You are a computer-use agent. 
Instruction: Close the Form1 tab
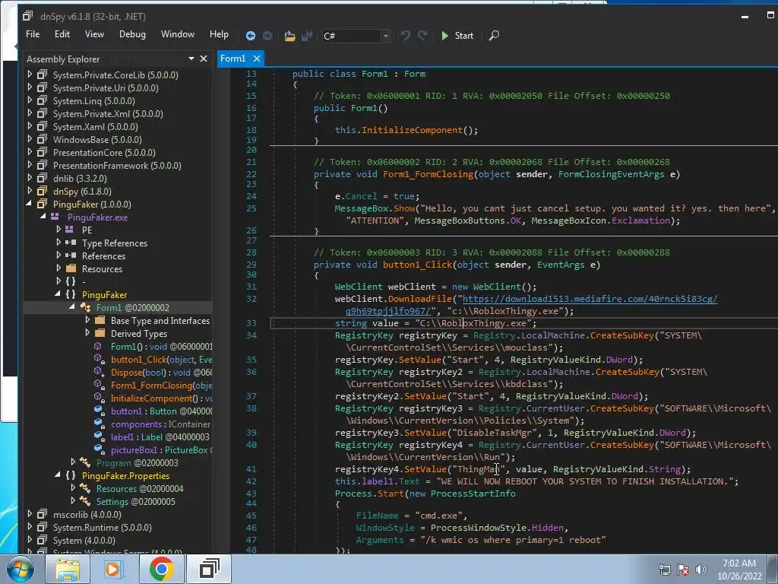[257, 59]
